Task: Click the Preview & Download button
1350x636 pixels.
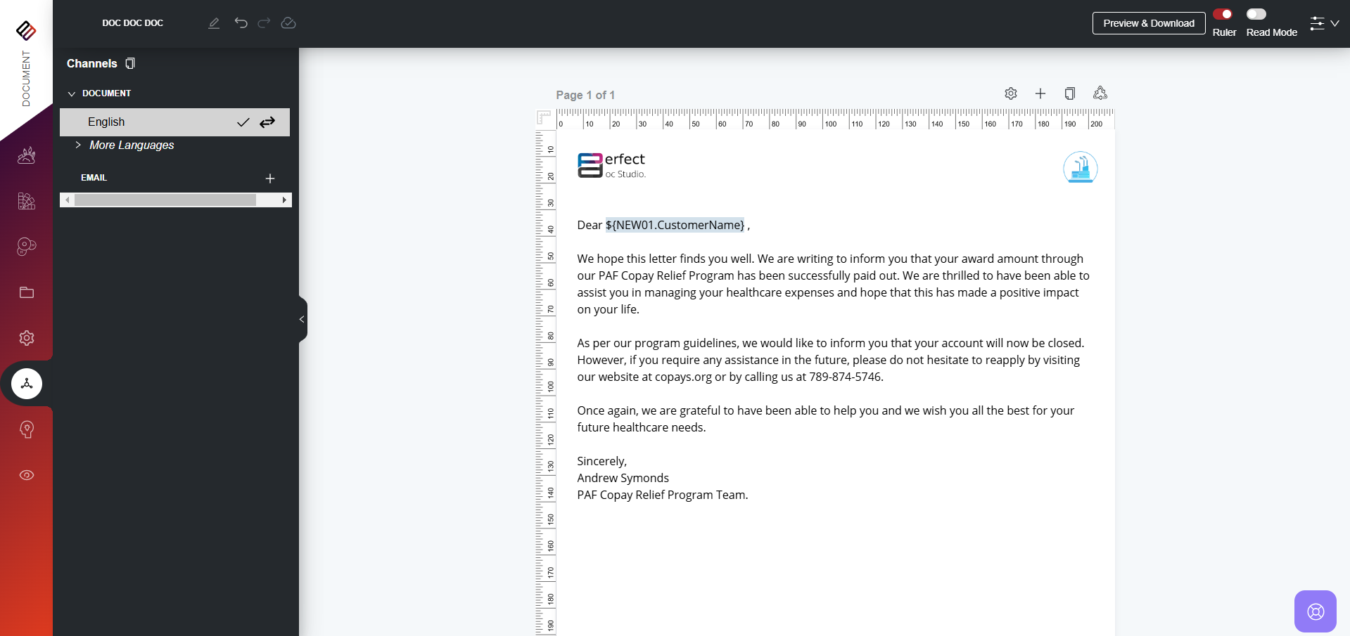Action: tap(1148, 23)
